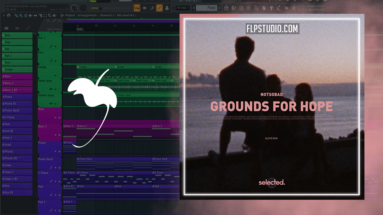The width and height of the screenshot is (383, 215).
Task: Click the Build timeline marker
Action: click(80, 29)
